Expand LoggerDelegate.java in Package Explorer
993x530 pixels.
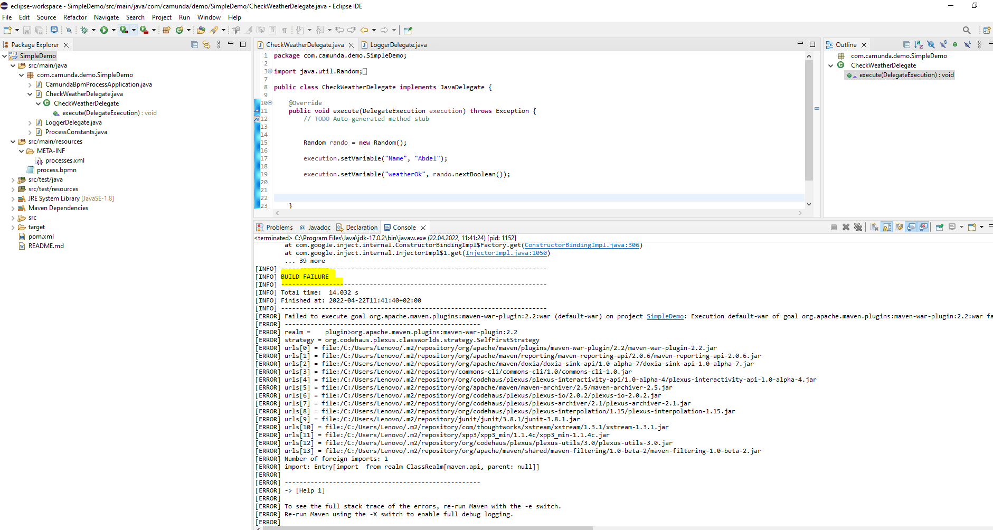(30, 122)
